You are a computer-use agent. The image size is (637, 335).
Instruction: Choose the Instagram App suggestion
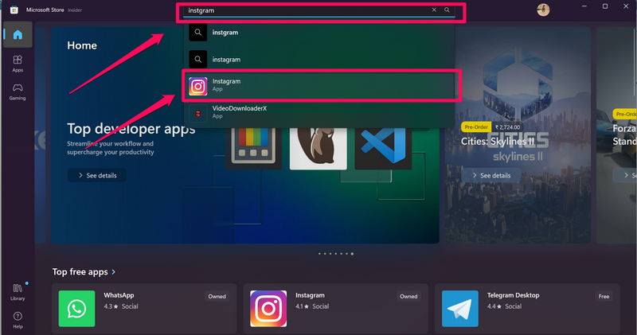click(x=319, y=86)
